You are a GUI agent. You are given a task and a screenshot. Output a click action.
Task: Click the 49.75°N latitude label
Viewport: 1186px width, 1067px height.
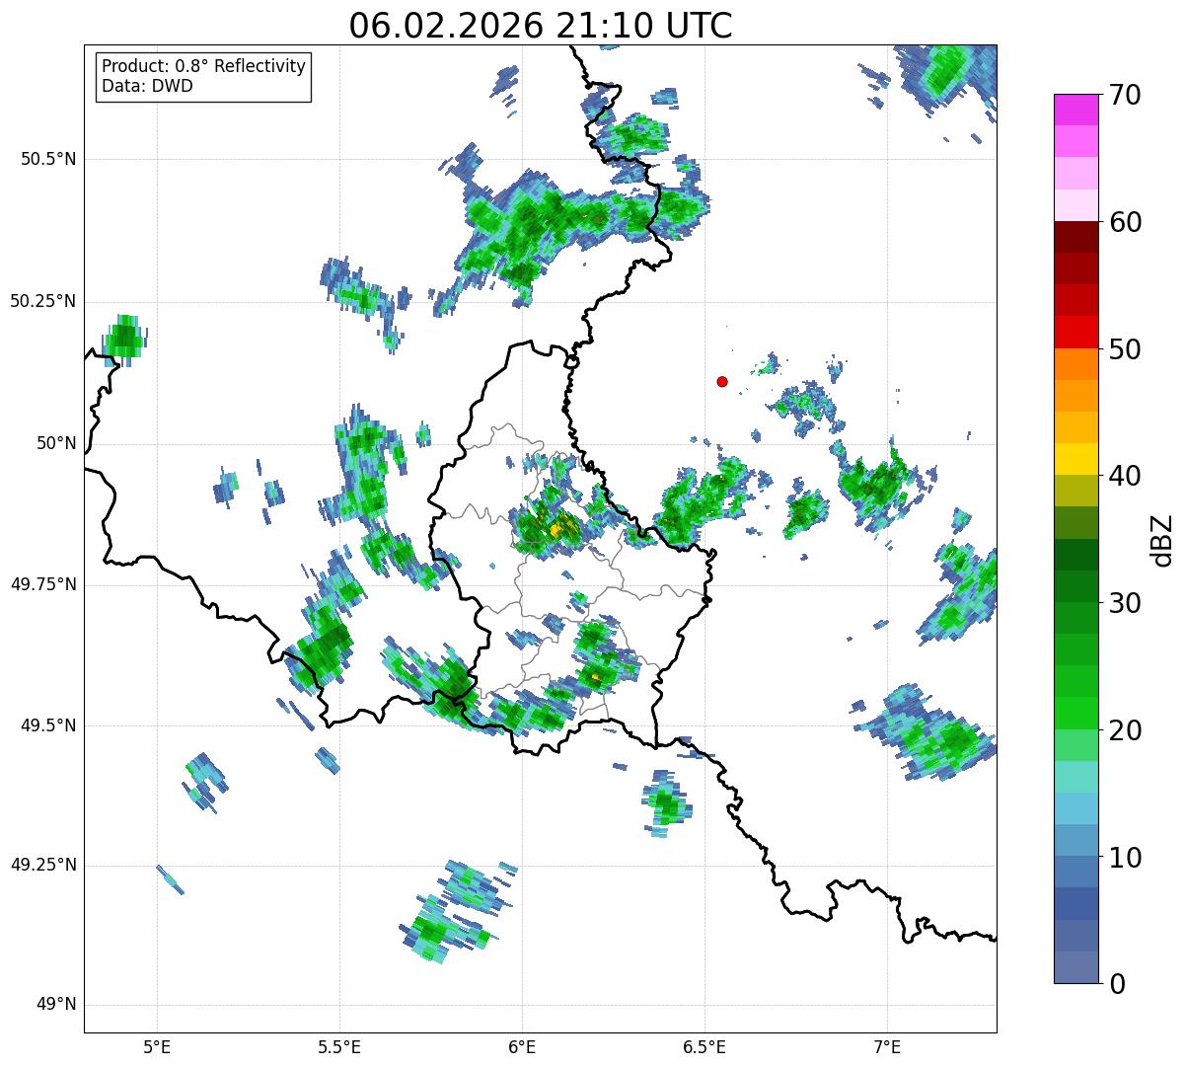(x=43, y=584)
